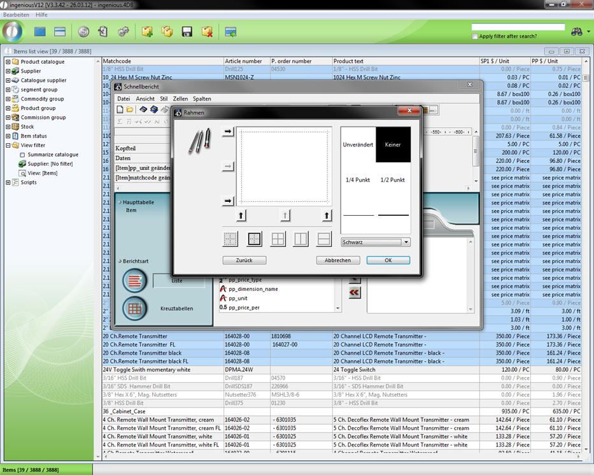Select the 1/2 Punkt line thickness
This screenshot has height=475, width=594.
393,180
